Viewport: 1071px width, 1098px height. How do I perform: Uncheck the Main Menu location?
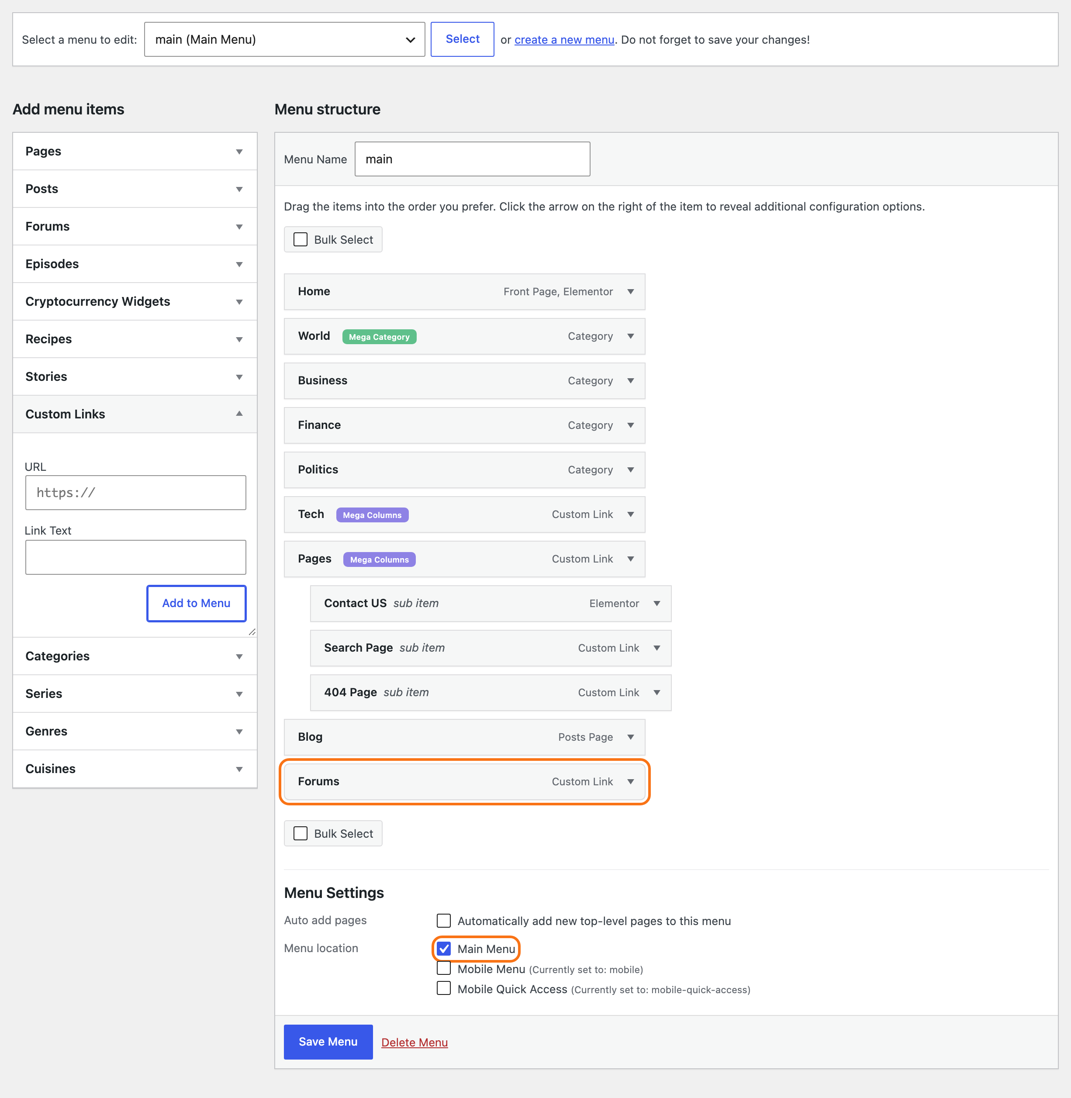pyautogui.click(x=444, y=949)
